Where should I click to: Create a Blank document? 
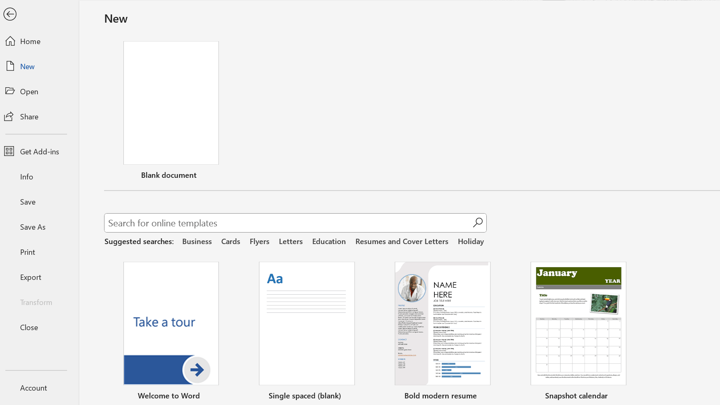[x=171, y=103]
